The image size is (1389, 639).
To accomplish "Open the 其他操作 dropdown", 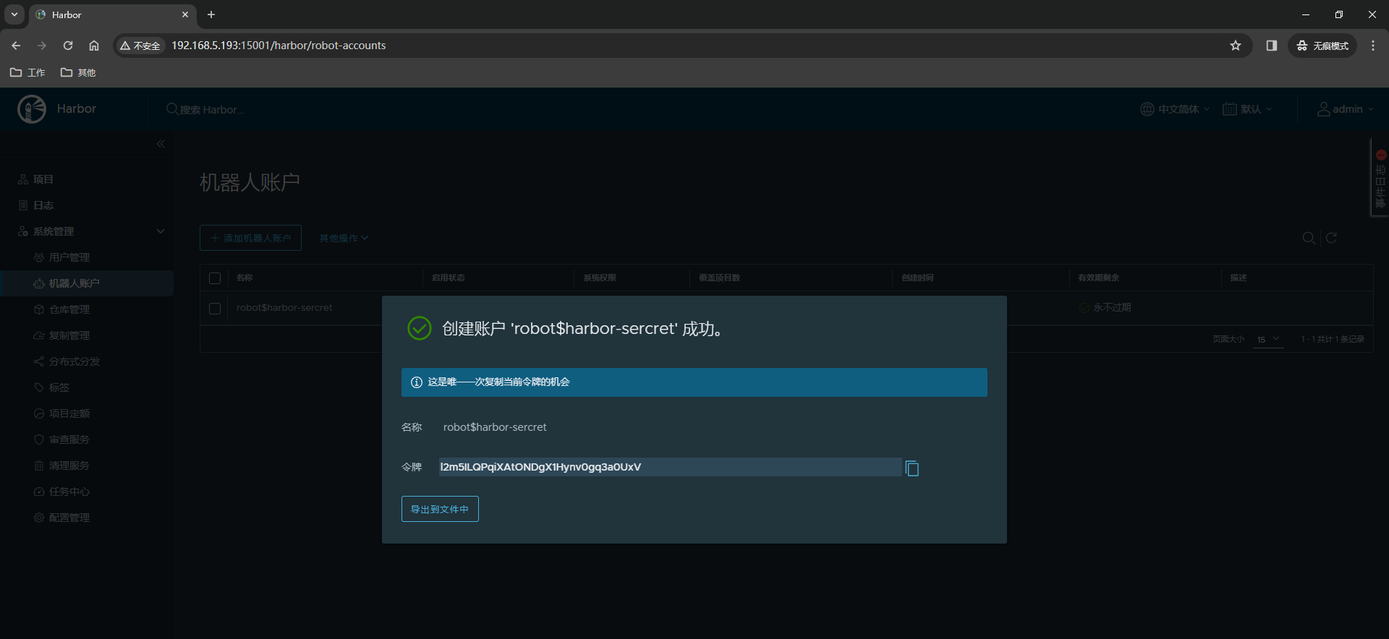I will click(344, 238).
